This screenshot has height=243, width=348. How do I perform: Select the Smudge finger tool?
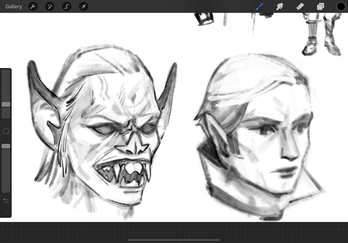pyautogui.click(x=280, y=6)
